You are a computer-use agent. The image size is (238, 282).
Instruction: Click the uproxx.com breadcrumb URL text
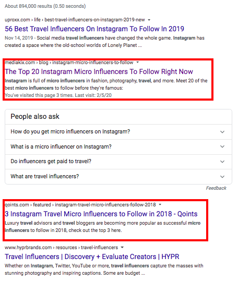click(x=75, y=20)
